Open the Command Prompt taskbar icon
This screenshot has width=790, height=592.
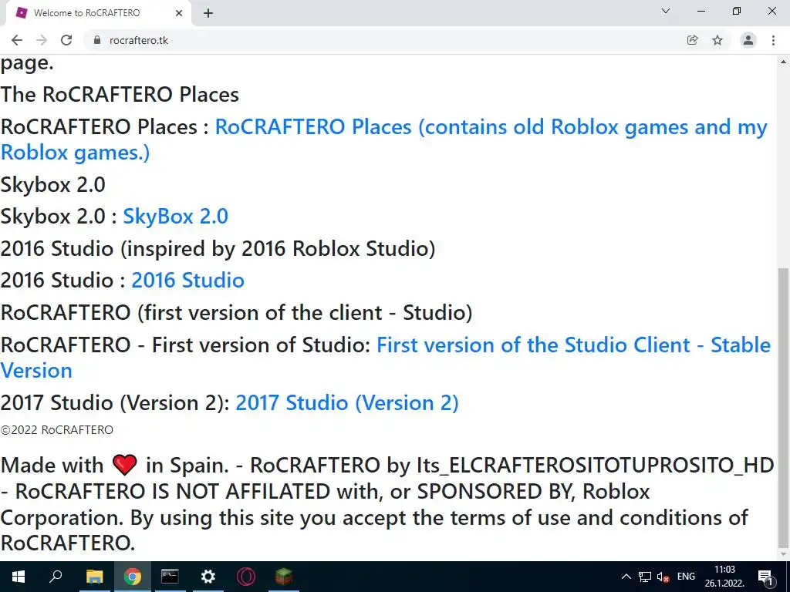[x=170, y=577]
